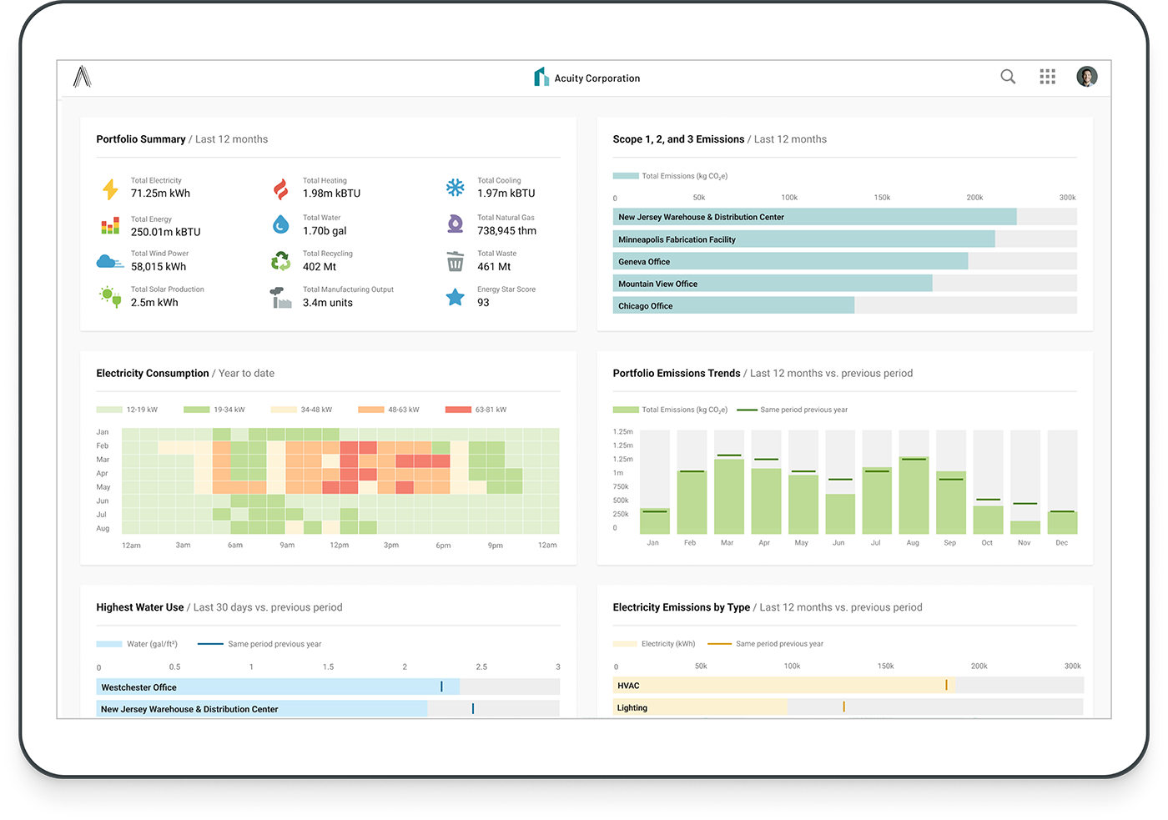Click the Electricity Consumption heading

(153, 374)
